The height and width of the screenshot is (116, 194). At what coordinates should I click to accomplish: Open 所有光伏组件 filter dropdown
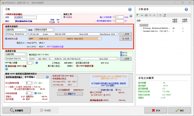click(x=44, y=30)
